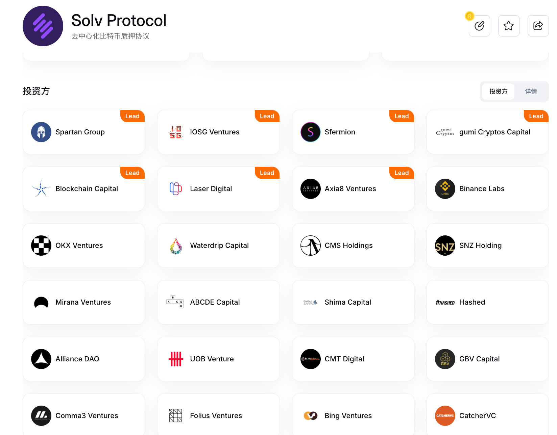
Task: Click the SNZ Holding logo
Action: click(445, 246)
